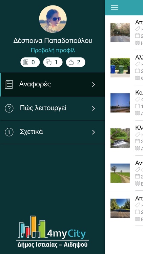Open the tree-lined road thumbnail

(x=120, y=208)
